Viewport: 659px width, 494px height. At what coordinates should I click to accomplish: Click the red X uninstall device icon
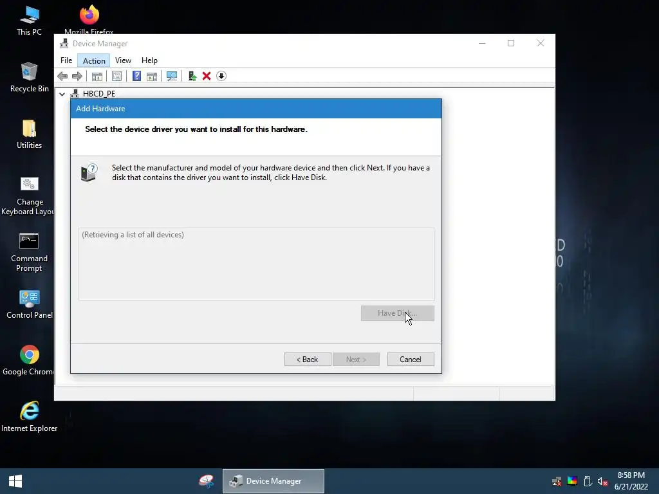pyautogui.click(x=207, y=76)
